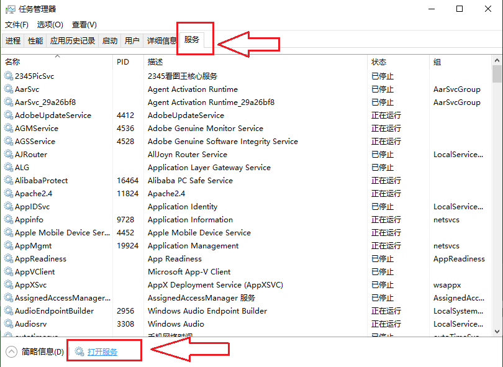Click the gear icon beside AlibabaProtect
Viewport: 503px width, 367px height.
click(x=8, y=180)
